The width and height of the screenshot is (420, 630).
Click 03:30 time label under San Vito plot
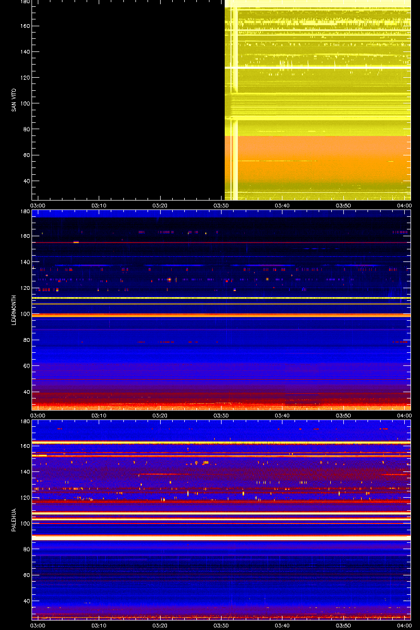click(221, 206)
